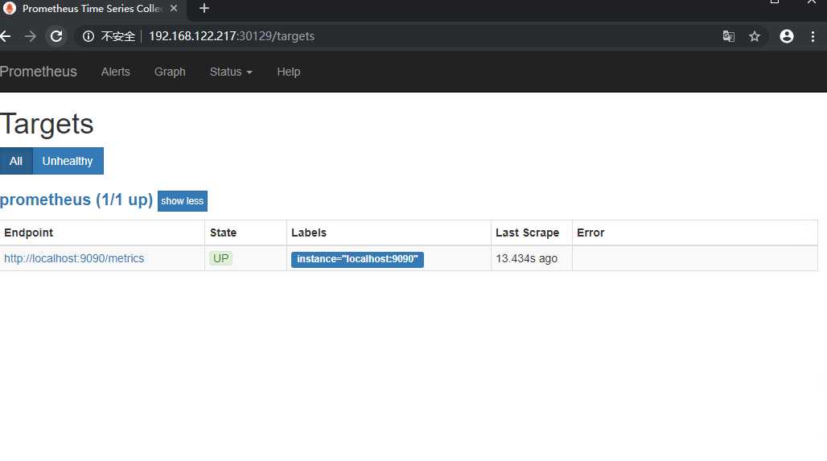
Task: Open the Chrome three-dot menu
Action: coord(813,36)
